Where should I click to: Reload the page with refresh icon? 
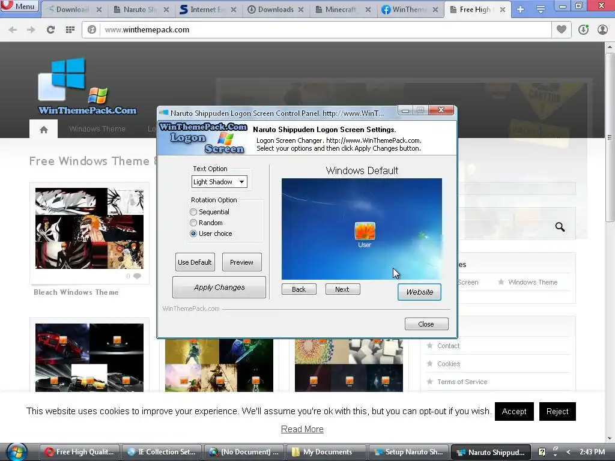(50, 30)
